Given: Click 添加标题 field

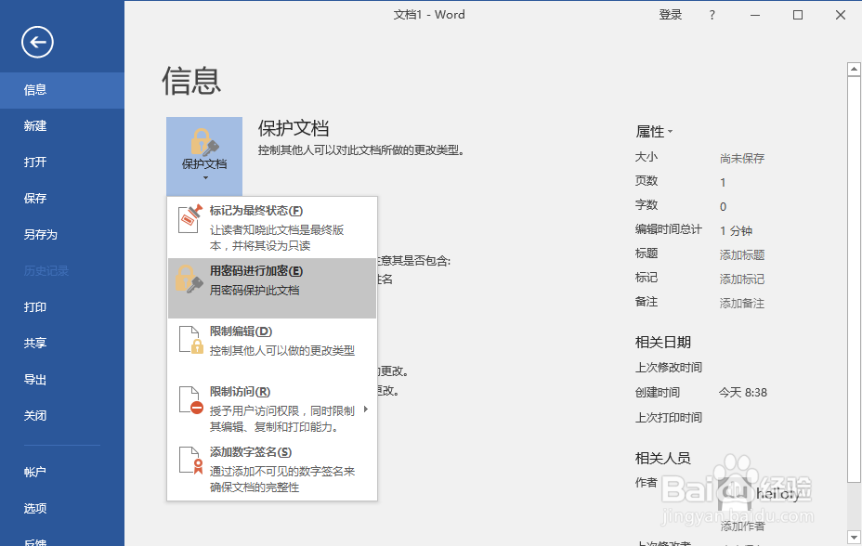Looking at the screenshot, I should 742,254.
